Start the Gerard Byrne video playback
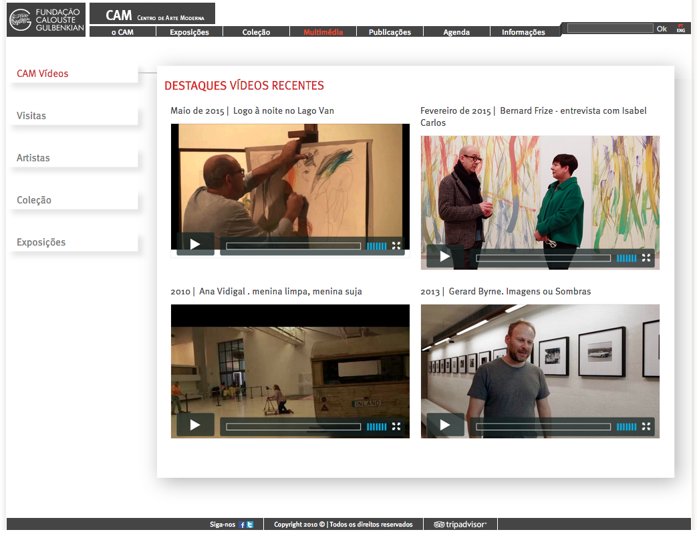Image resolution: width=697 pixels, height=536 pixels. click(444, 426)
